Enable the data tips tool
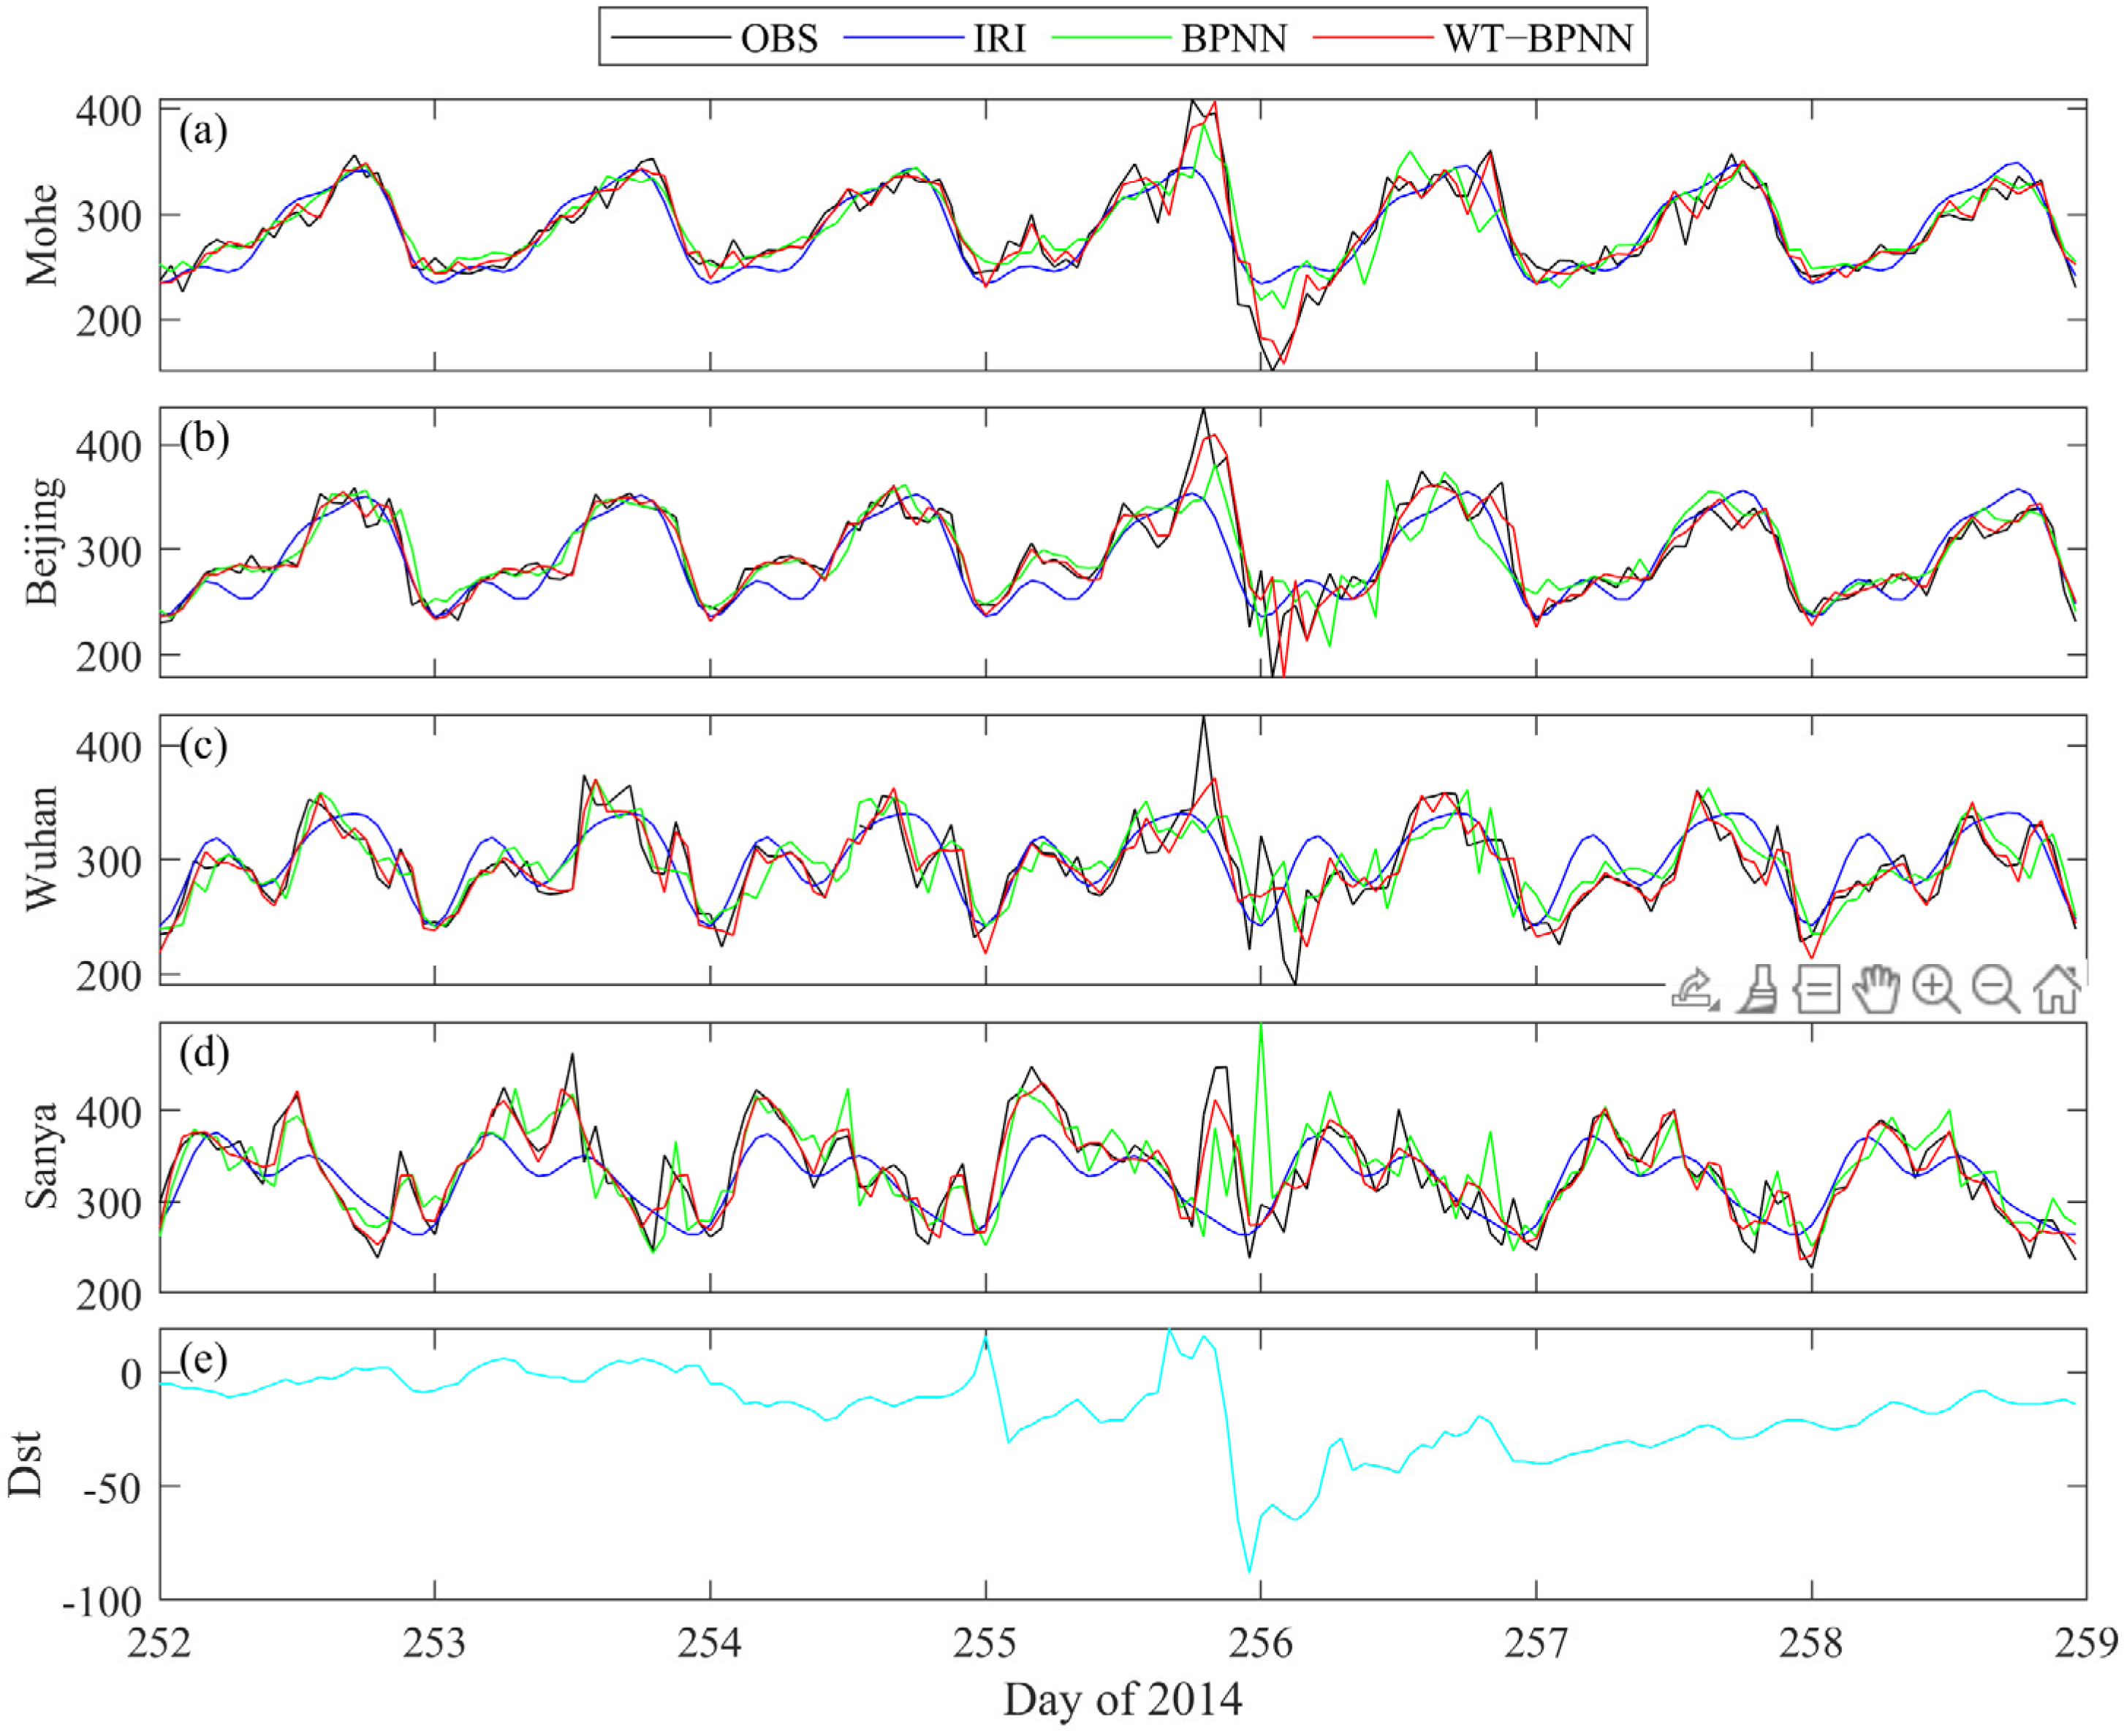The image size is (2124, 1736). 1816,989
